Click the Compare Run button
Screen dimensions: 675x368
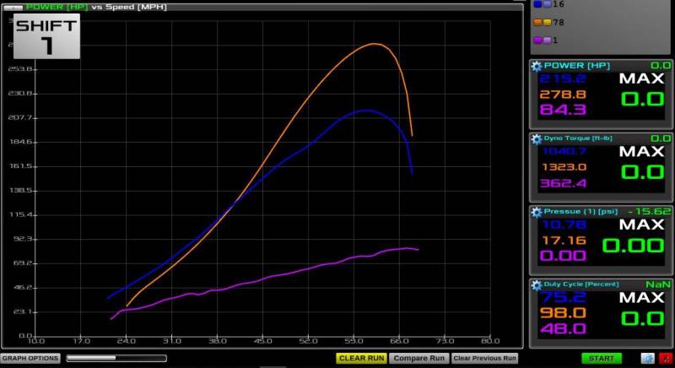click(x=418, y=359)
